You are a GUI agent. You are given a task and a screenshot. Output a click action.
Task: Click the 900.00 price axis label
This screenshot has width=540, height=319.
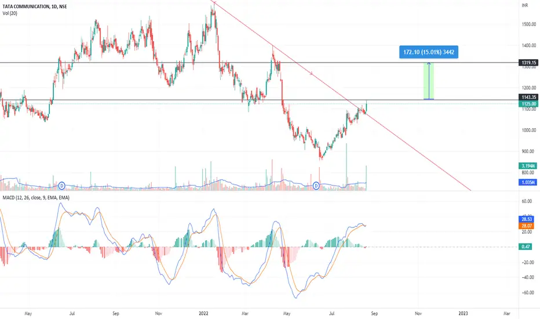pyautogui.click(x=529, y=151)
